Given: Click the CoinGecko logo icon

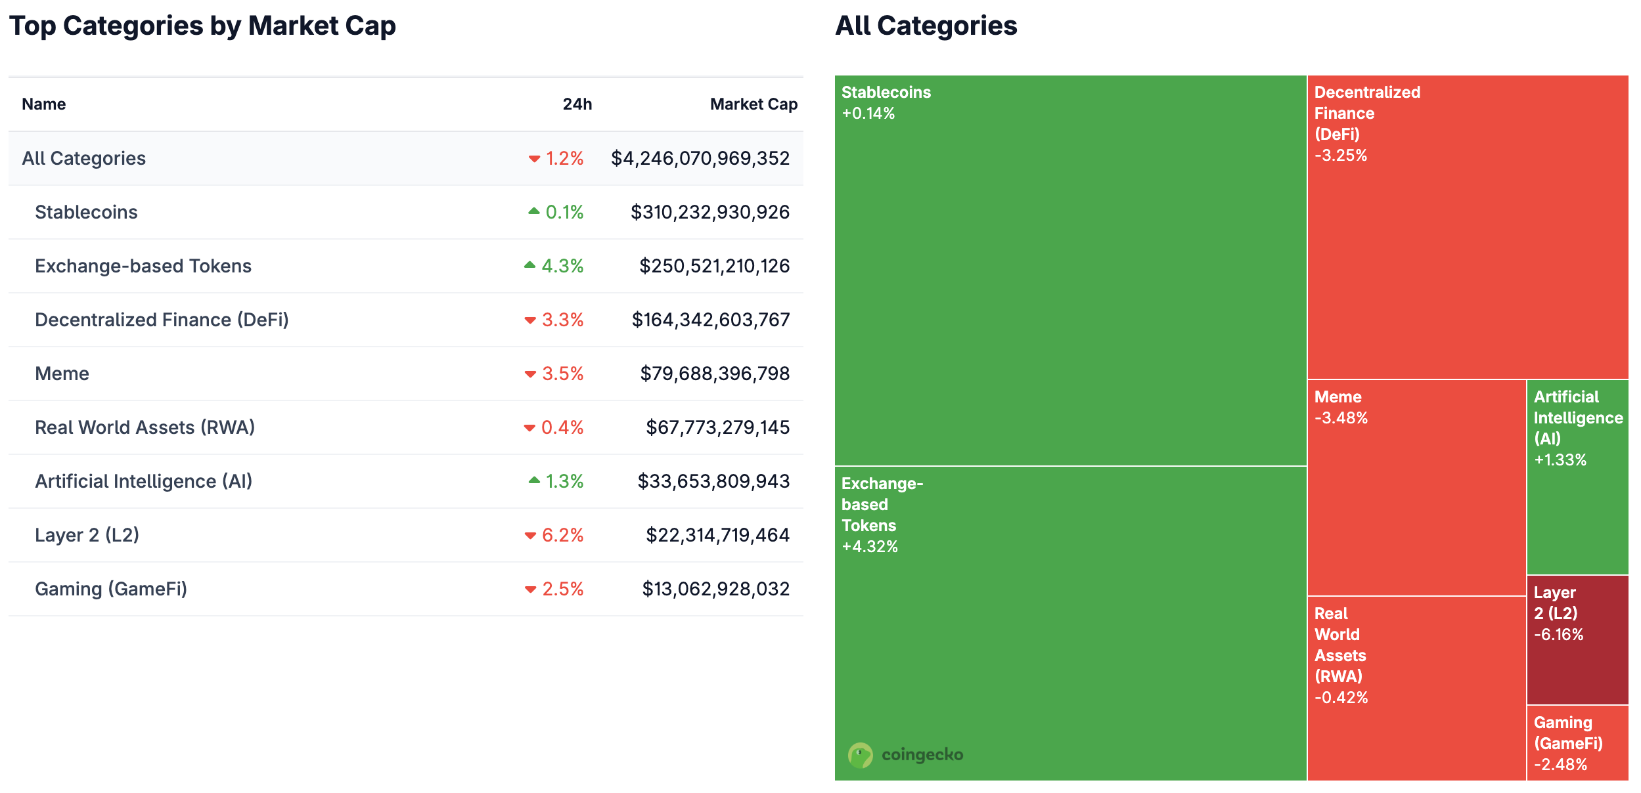Looking at the screenshot, I should (860, 755).
